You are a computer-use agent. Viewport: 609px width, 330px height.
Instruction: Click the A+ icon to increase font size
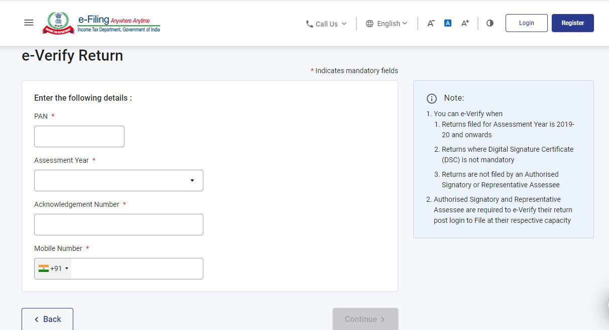pos(464,23)
